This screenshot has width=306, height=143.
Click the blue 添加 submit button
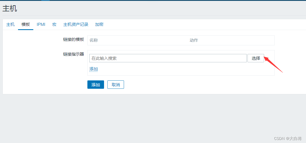(96, 85)
